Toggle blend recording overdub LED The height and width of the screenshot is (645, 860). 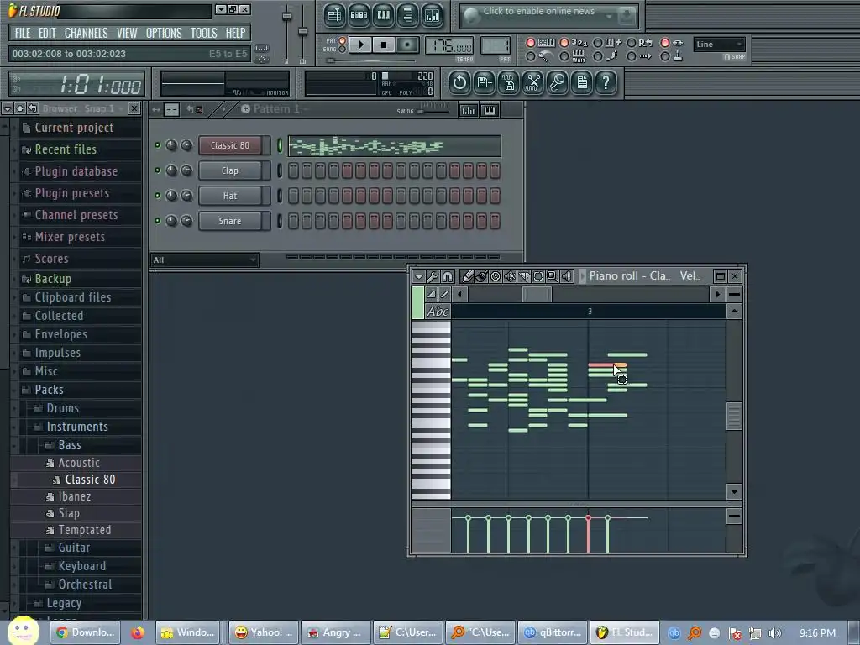598,43
